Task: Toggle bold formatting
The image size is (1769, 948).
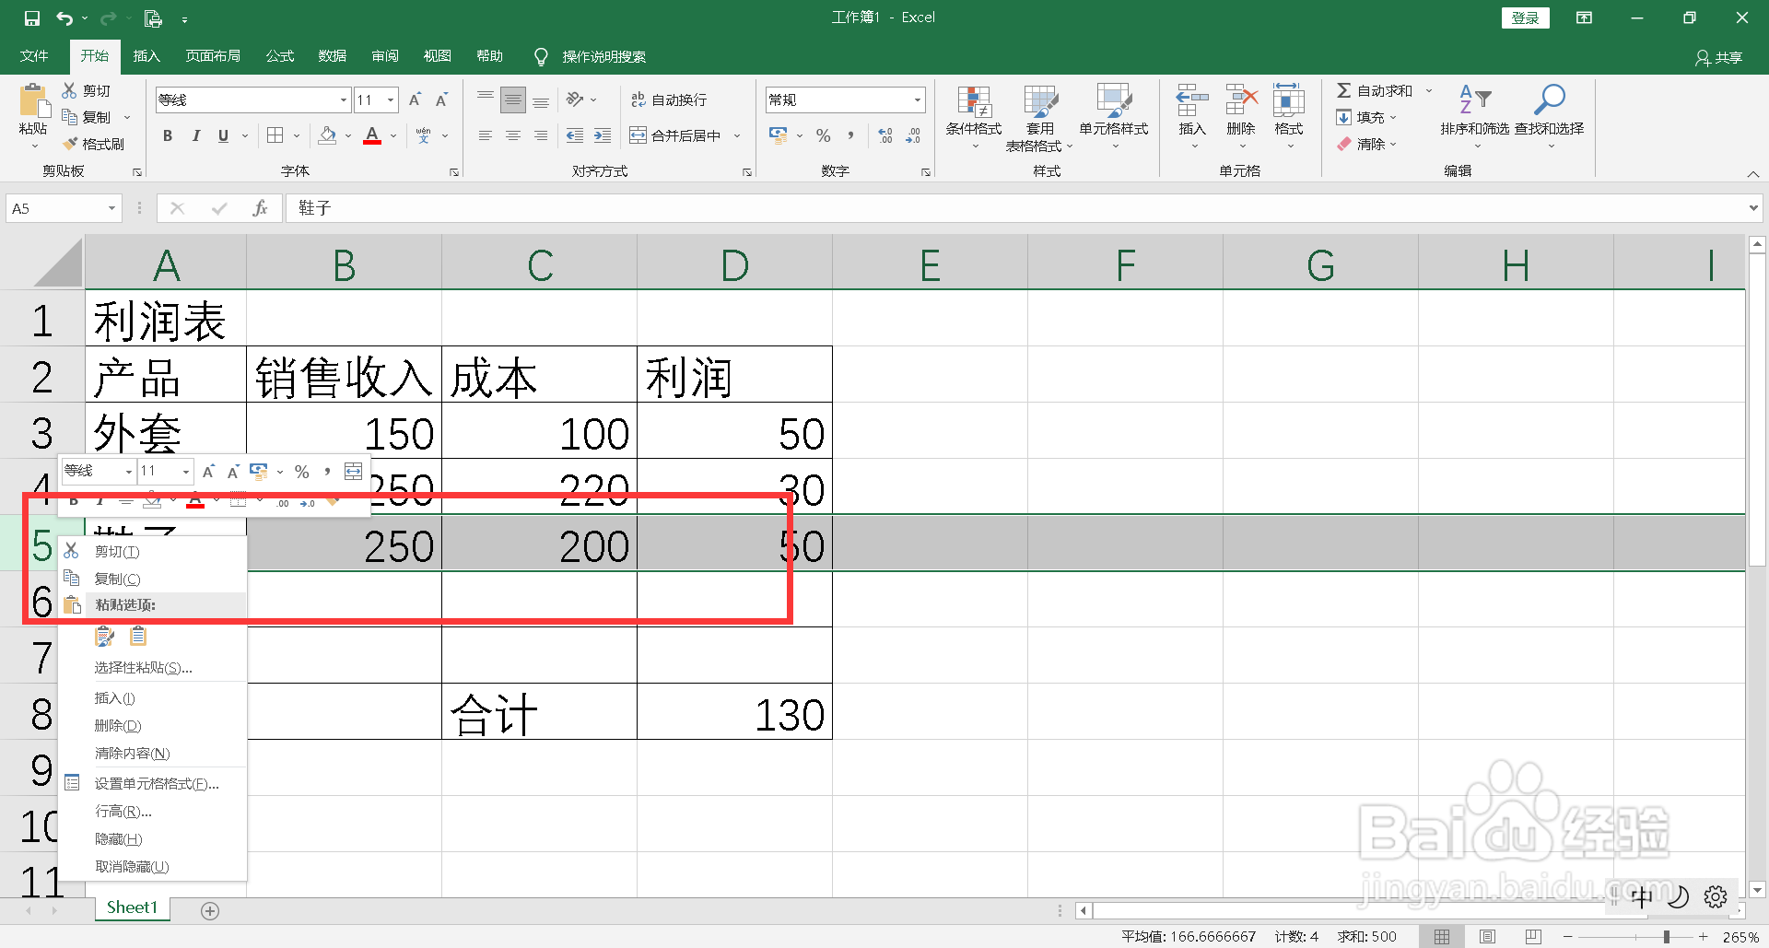Action: point(167,135)
